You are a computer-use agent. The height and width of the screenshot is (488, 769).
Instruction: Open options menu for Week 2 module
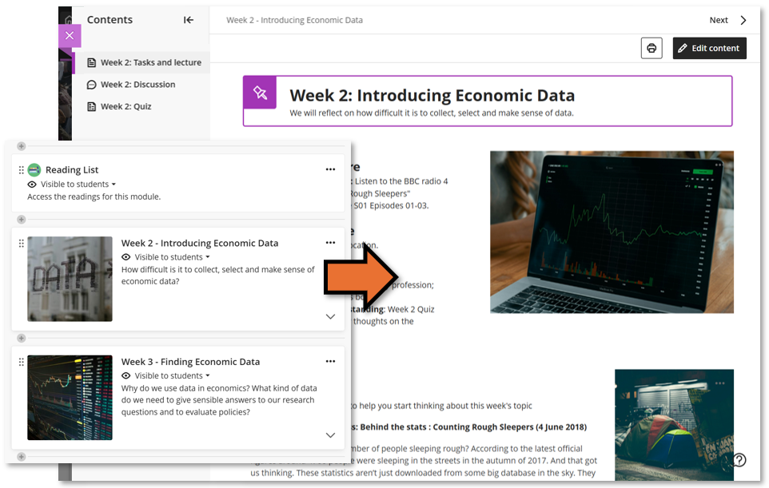[x=330, y=243]
